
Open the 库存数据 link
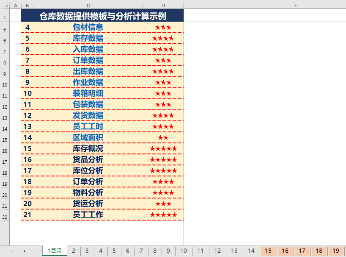click(x=88, y=38)
